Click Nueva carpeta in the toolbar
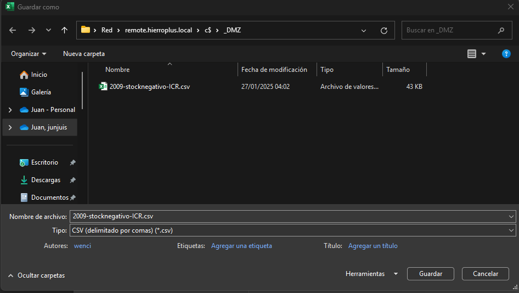This screenshot has height=293, width=519. click(x=84, y=54)
